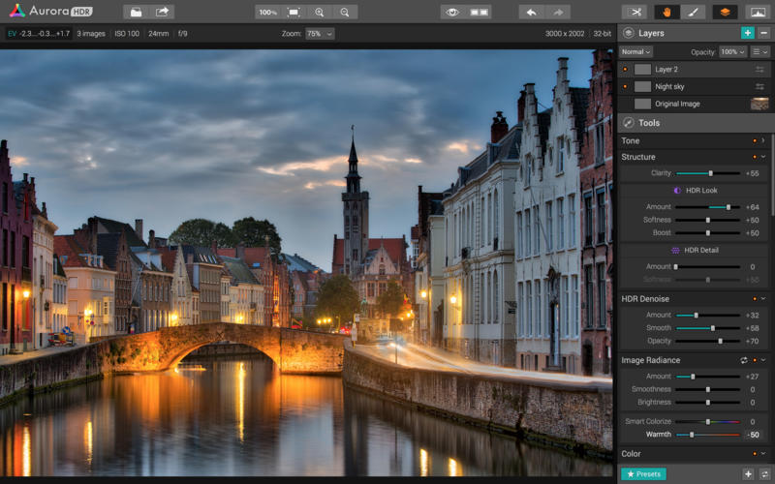Select the hand pan tool
This screenshot has height=484, width=775.
[666, 12]
